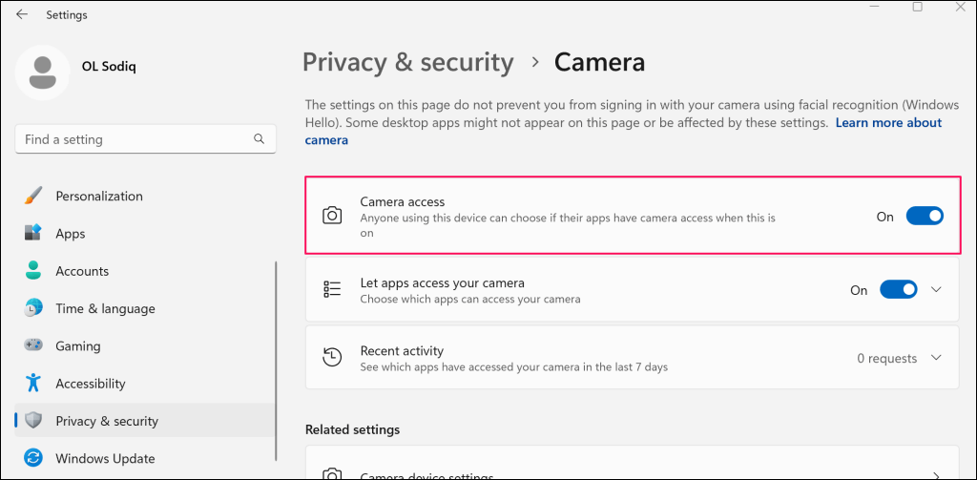
Task: Click the Apps grid icon
Action: pyautogui.click(x=33, y=233)
